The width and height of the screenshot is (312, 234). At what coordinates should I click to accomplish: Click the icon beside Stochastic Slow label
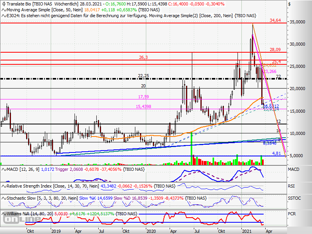[x=3, y=198]
